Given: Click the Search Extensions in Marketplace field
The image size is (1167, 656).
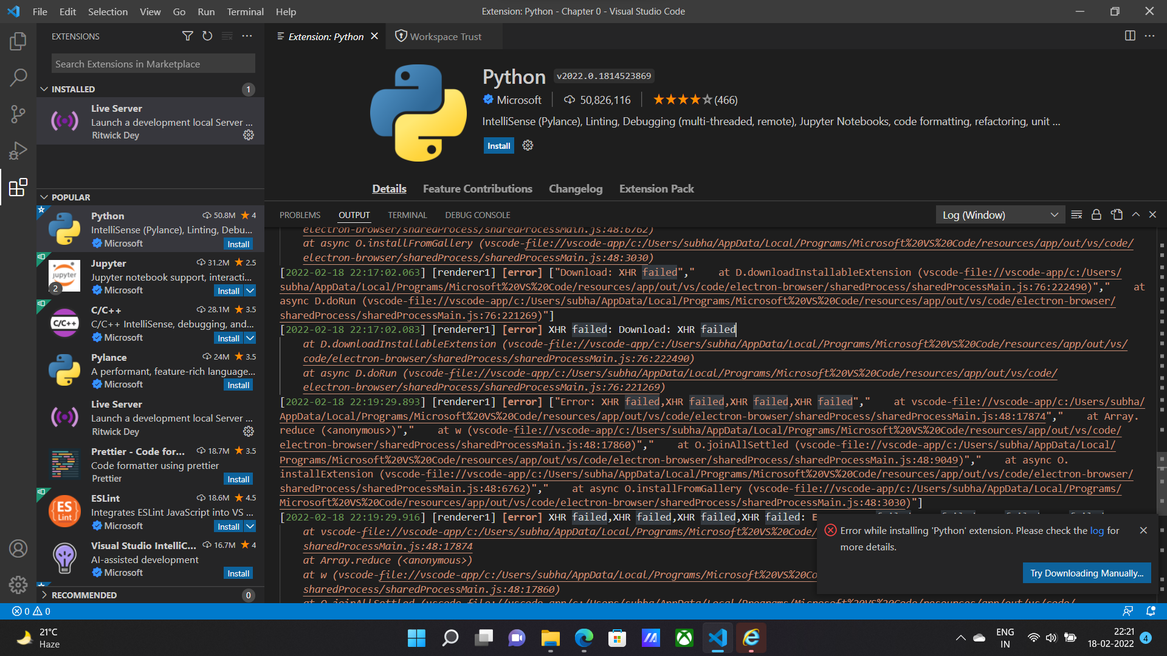Looking at the screenshot, I should pos(153,63).
